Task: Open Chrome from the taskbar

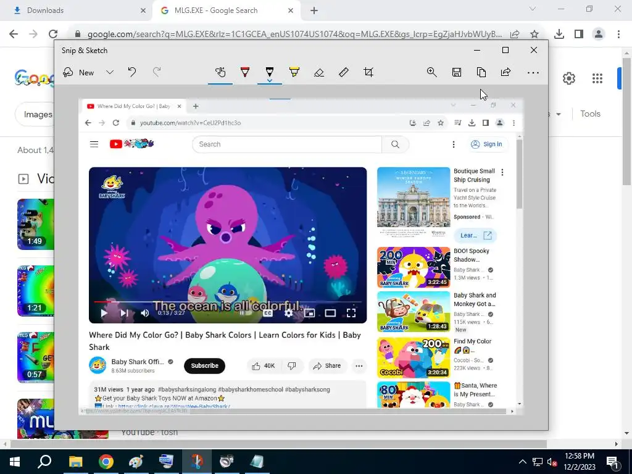Action: tap(106, 462)
